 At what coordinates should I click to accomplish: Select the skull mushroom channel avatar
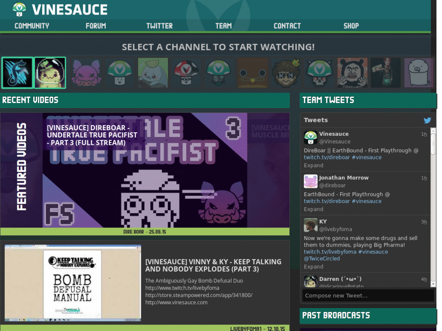[319, 73]
